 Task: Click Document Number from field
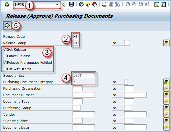tap(84, 95)
